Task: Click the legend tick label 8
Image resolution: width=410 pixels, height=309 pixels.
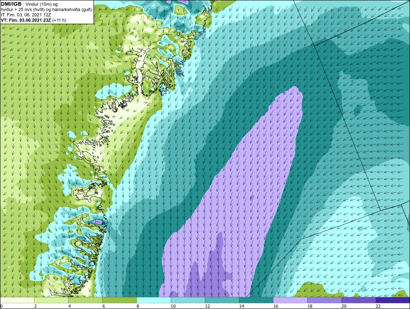Action: pos(138,306)
